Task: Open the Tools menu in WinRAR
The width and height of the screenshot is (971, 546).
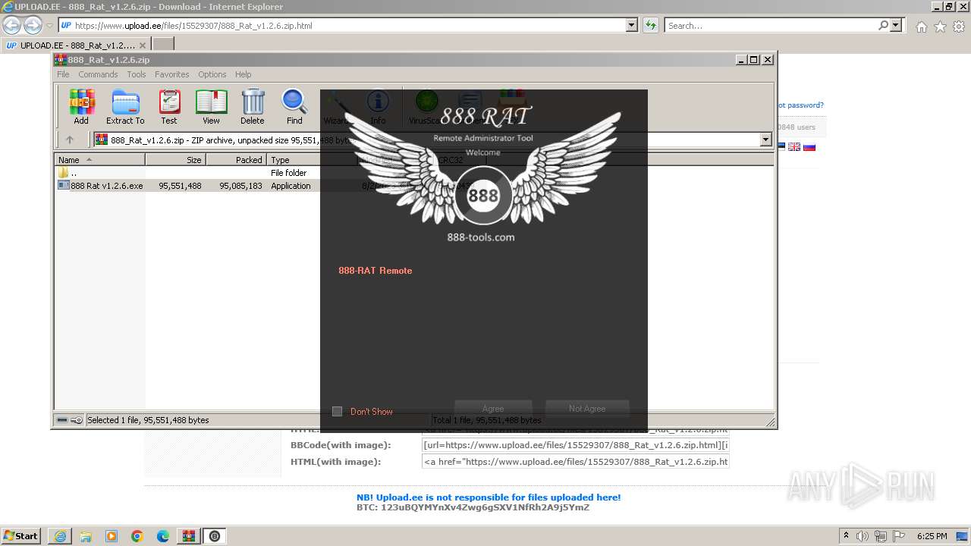Action: [x=137, y=74]
